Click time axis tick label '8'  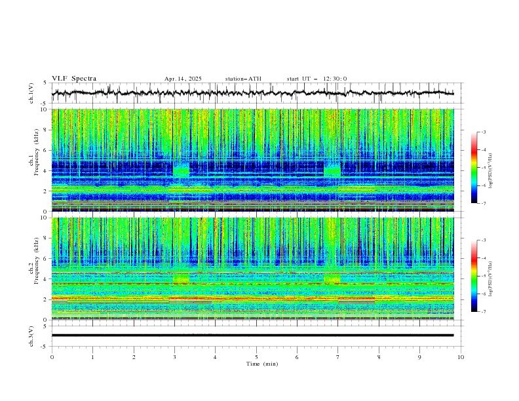(x=379, y=357)
